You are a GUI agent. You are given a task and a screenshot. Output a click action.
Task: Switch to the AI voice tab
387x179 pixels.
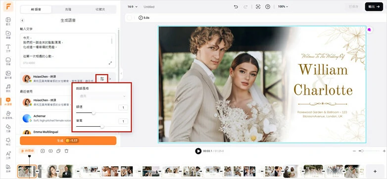pyautogui.click(x=36, y=9)
